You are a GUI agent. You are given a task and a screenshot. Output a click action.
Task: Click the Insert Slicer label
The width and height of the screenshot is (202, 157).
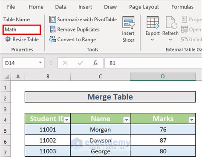tap(128, 37)
